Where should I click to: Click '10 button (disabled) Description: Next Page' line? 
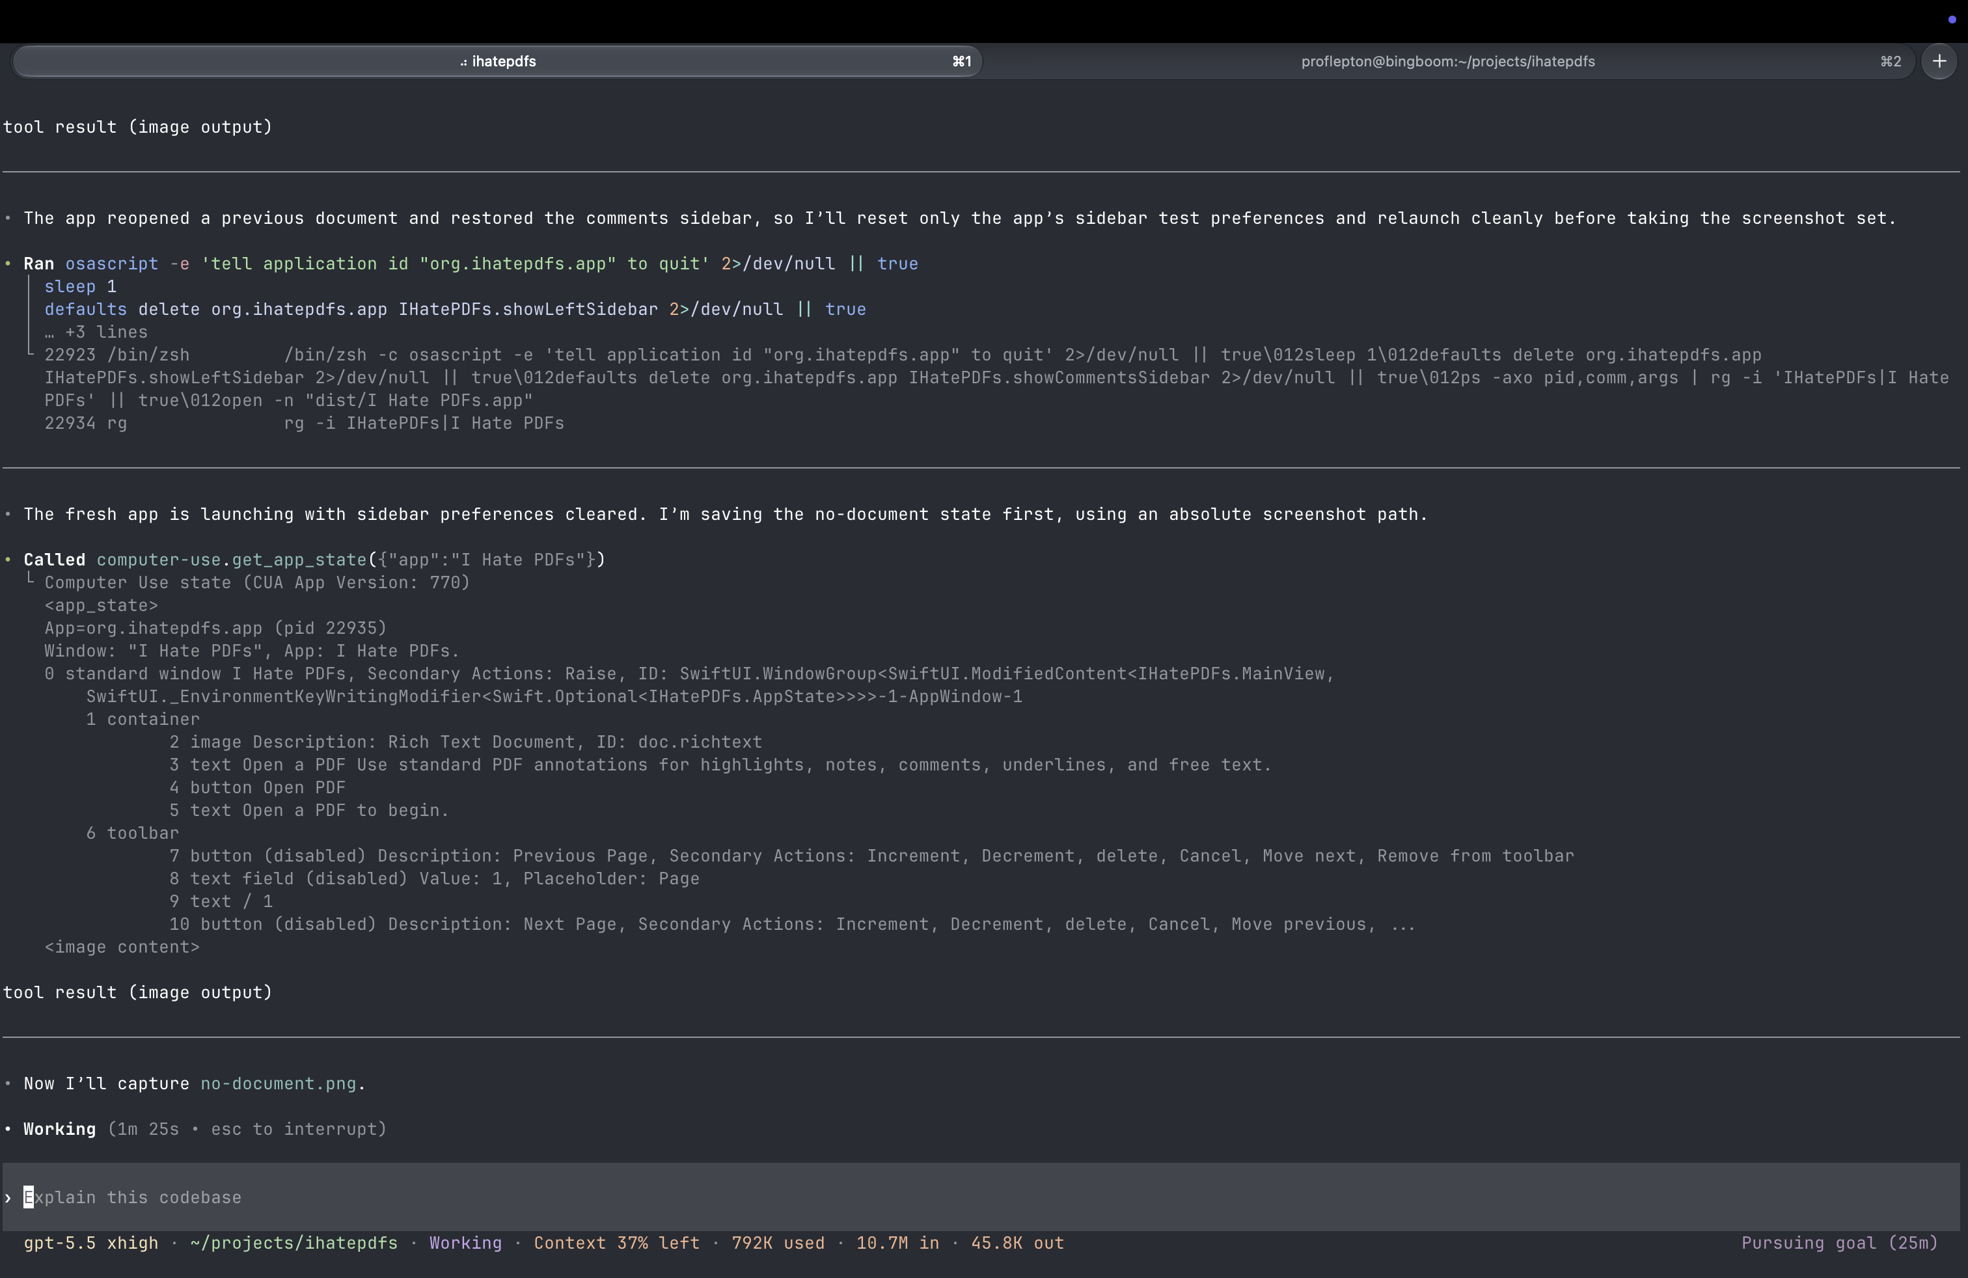(x=792, y=923)
